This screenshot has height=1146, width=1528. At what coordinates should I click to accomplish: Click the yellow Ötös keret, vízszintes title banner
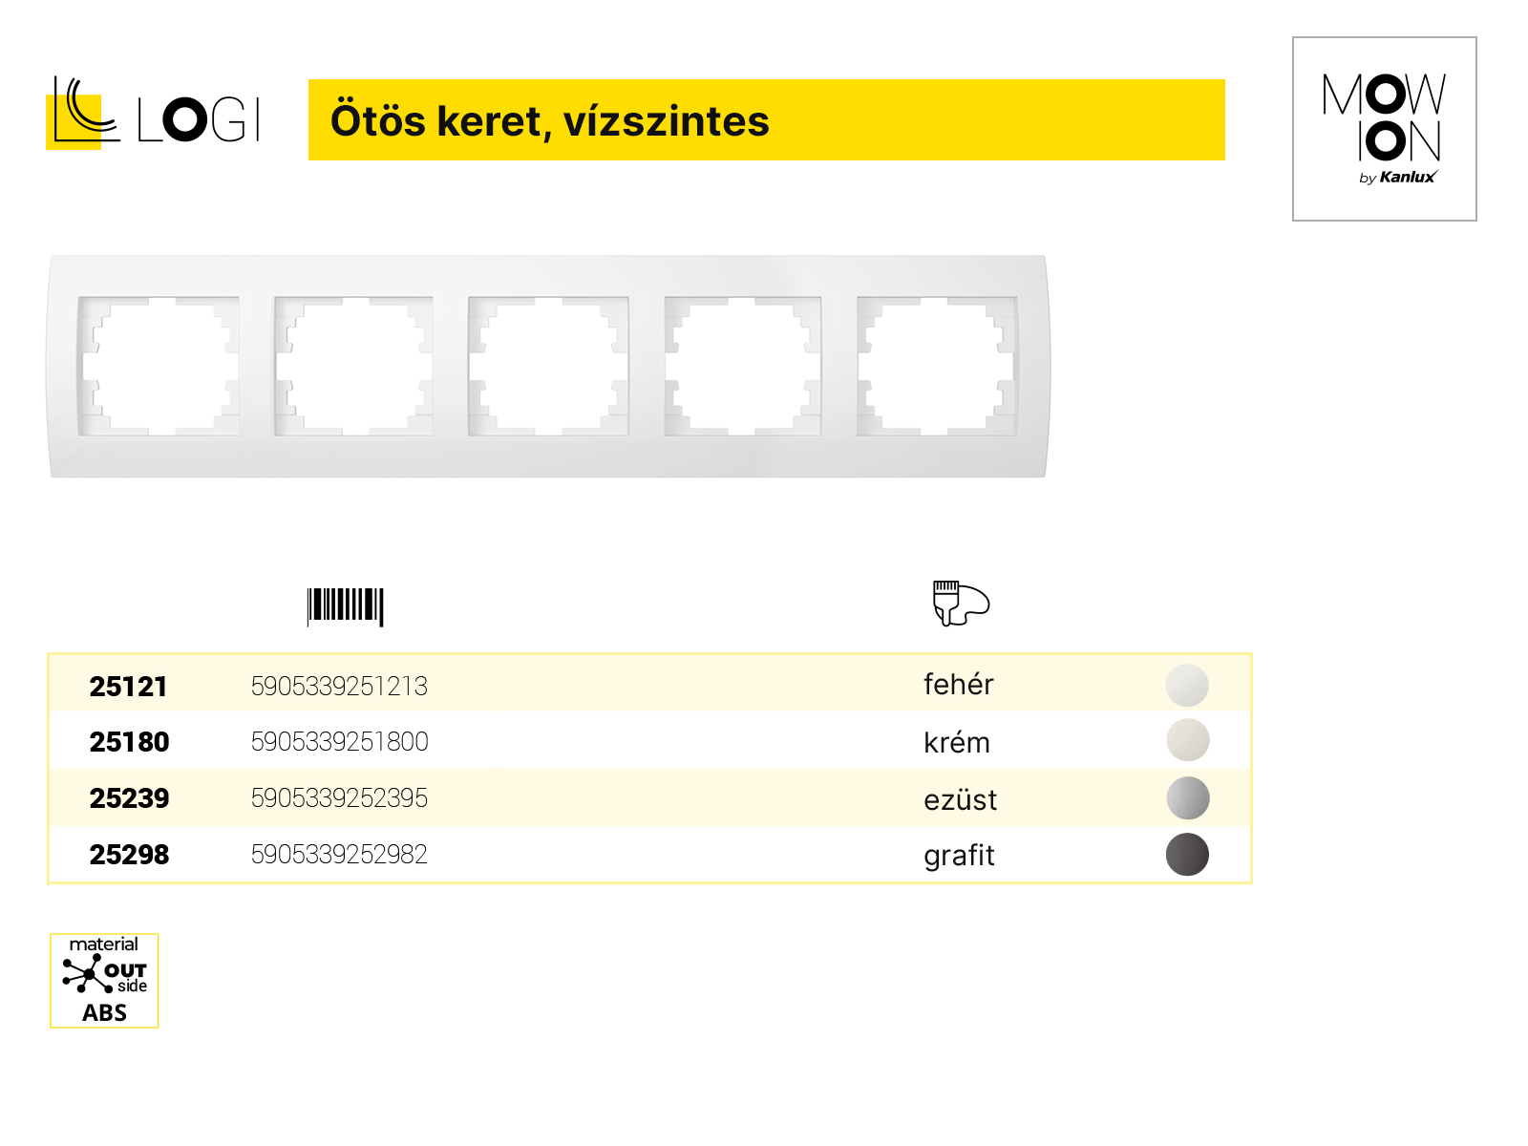point(767,119)
